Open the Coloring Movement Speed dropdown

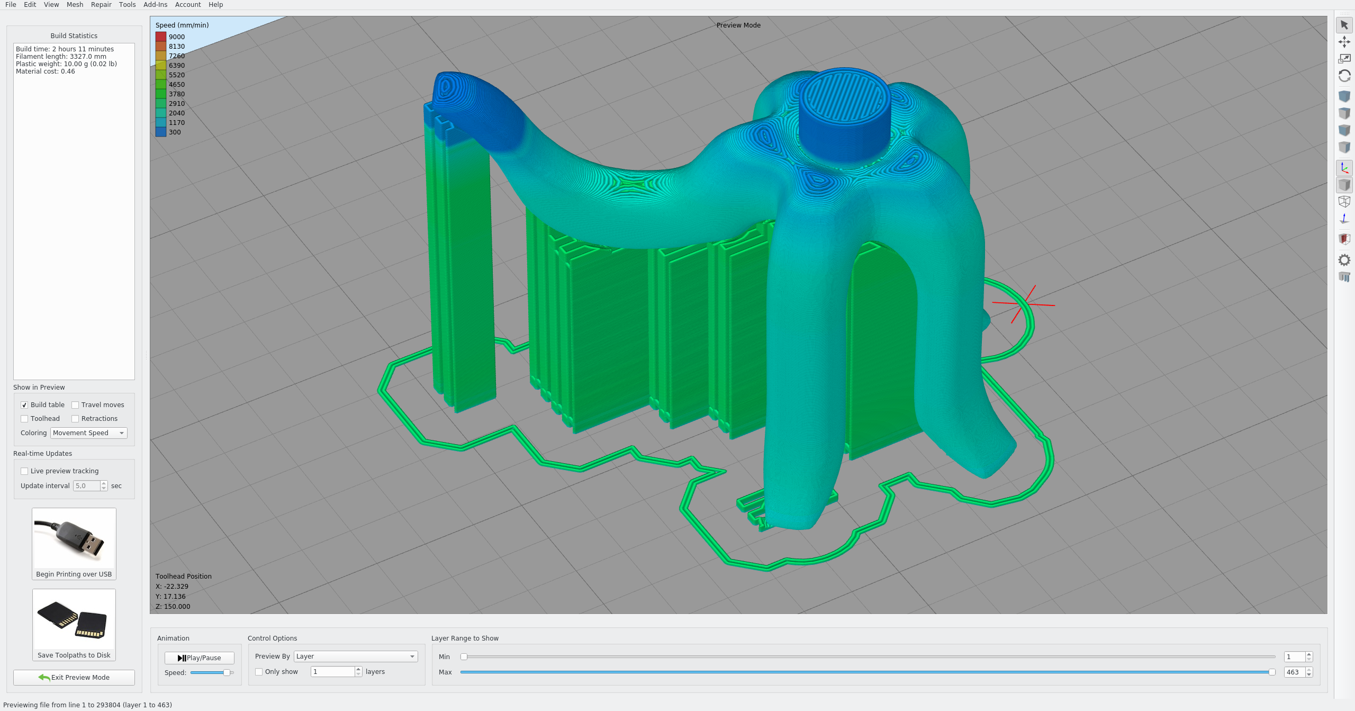tap(89, 433)
